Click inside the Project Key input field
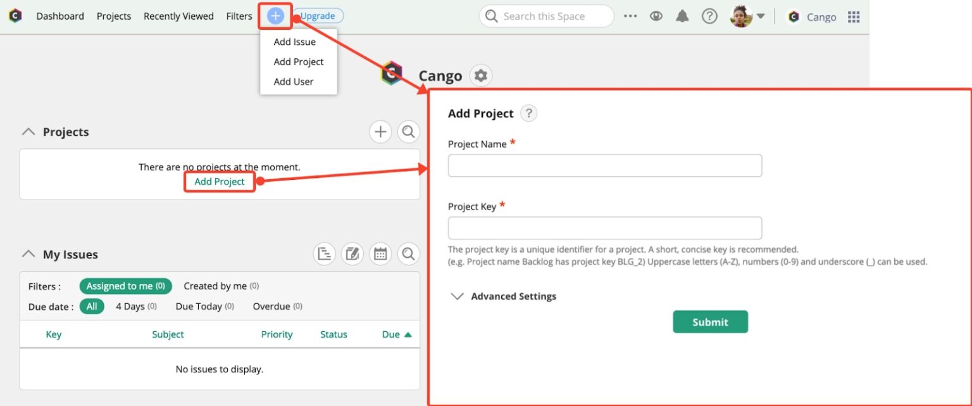 pos(604,228)
